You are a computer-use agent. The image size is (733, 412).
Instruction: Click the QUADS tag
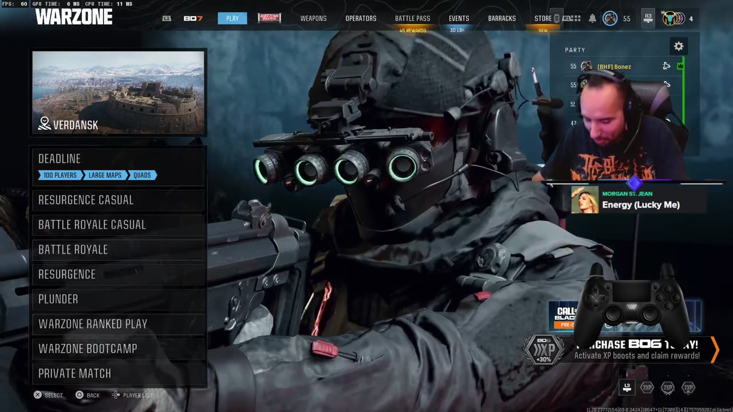point(142,175)
